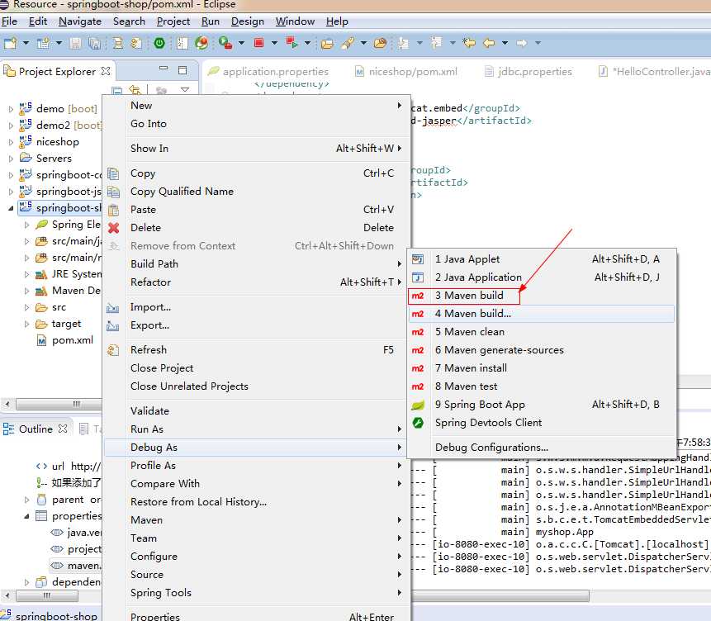Click the pencil Search toolbar icon
This screenshot has height=621, width=711.
pos(348,43)
